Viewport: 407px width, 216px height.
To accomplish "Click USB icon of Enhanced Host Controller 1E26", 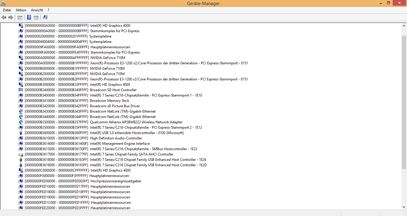I will tap(21, 159).
